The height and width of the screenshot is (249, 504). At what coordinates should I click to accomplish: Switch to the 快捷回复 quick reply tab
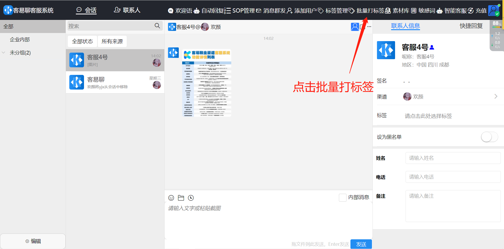(x=471, y=26)
